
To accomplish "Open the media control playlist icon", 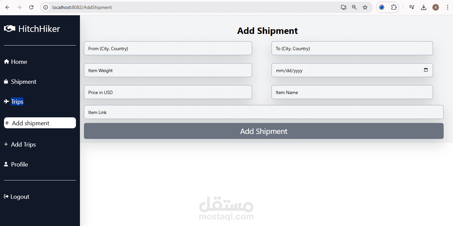I will click(x=412, y=7).
